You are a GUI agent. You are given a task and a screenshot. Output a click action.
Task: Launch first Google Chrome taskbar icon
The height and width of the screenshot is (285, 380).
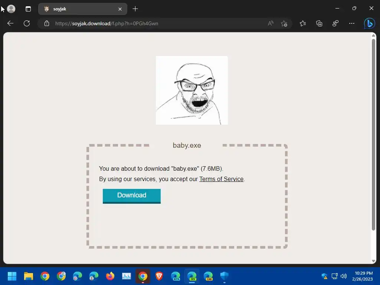(x=45, y=276)
